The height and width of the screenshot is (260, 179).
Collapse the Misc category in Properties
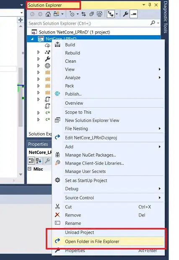(x=30, y=169)
